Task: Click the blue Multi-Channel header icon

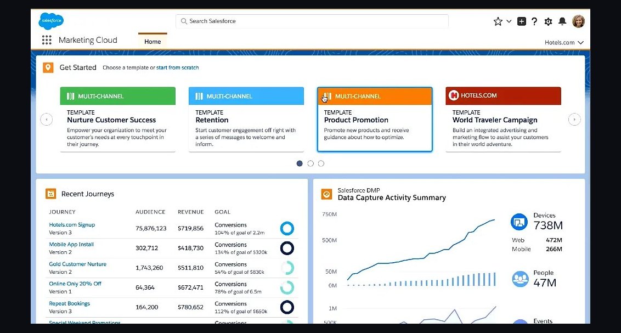Action: (x=199, y=96)
